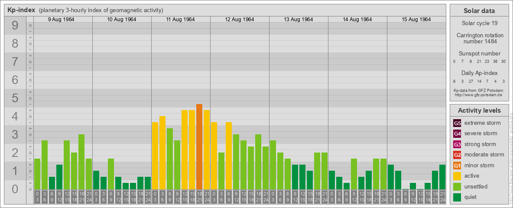Screen dimensions: 513x208
Task: Click the G3 strong storm swatch
Action: tap(457, 144)
